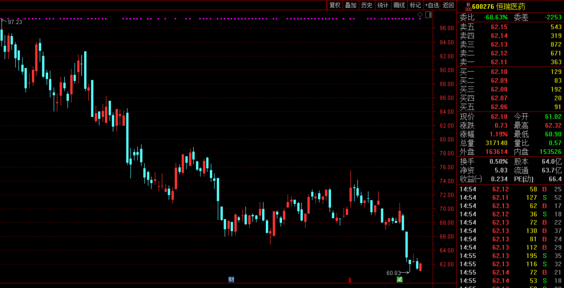Click the red $ dividend marker

tap(350, 280)
